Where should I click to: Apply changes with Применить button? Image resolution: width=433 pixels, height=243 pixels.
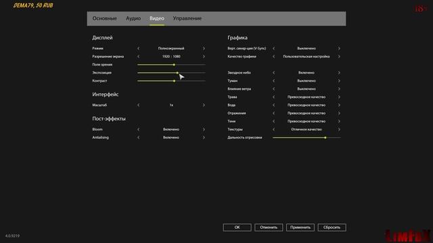[x=300, y=227]
